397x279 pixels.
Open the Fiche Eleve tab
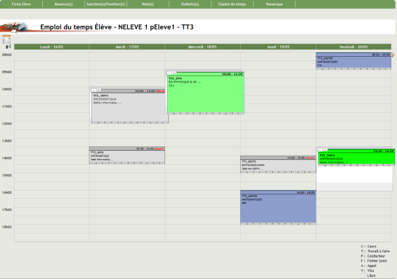21,4
